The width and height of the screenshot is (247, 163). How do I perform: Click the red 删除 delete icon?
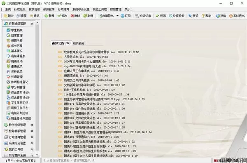pos(72,16)
